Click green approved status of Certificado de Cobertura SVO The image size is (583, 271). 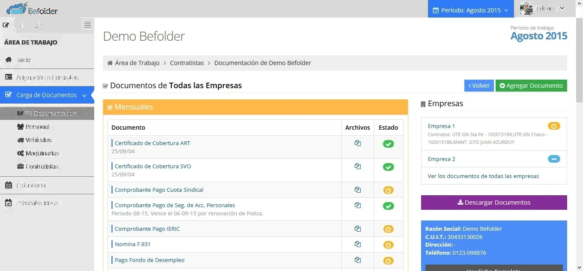pyautogui.click(x=389, y=167)
